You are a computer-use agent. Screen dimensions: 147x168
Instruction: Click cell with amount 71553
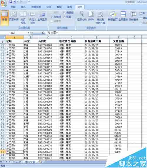(118, 149)
